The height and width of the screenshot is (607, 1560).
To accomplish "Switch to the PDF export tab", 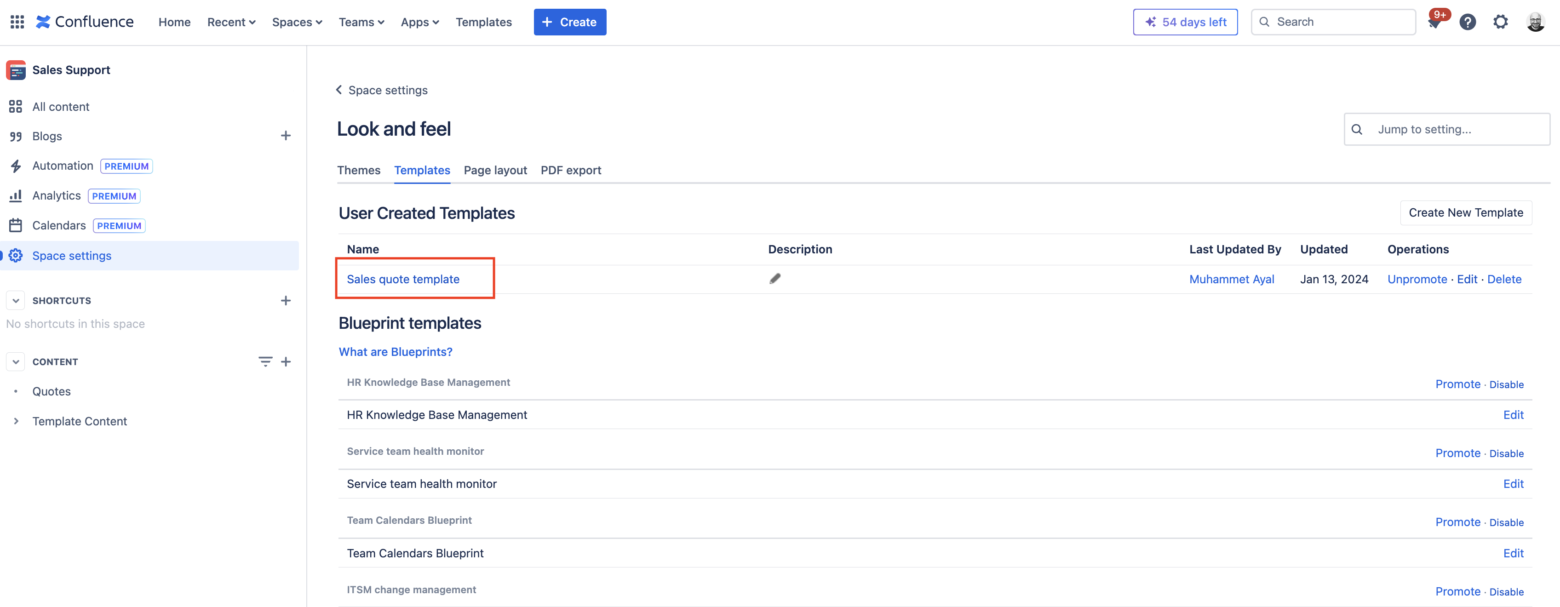I will [x=570, y=170].
